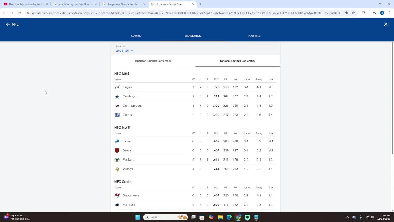Open the Cowboys star logo
The image size is (394, 222).
point(117,97)
